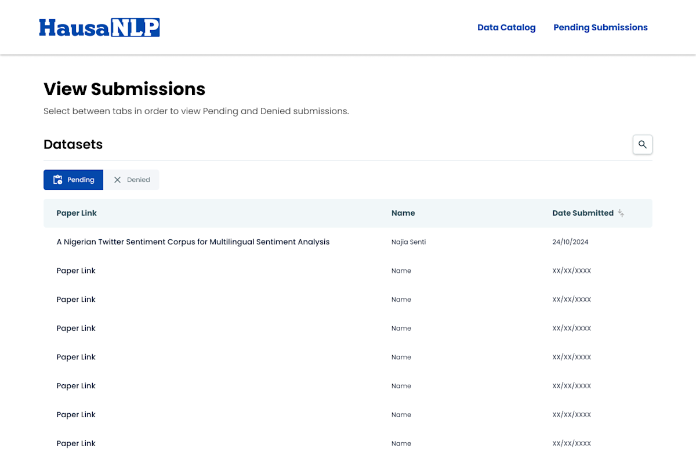This screenshot has width=696, height=452.
Task: Switch to the Pending submissions tab
Action: click(x=73, y=180)
